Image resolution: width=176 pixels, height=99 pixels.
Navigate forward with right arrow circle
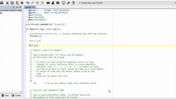click(x=42, y=3)
